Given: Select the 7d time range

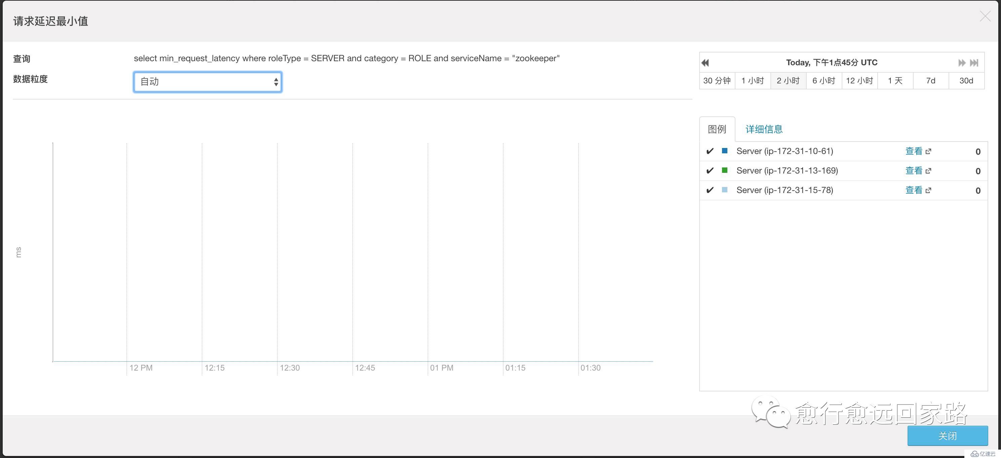Looking at the screenshot, I should pos(931,80).
